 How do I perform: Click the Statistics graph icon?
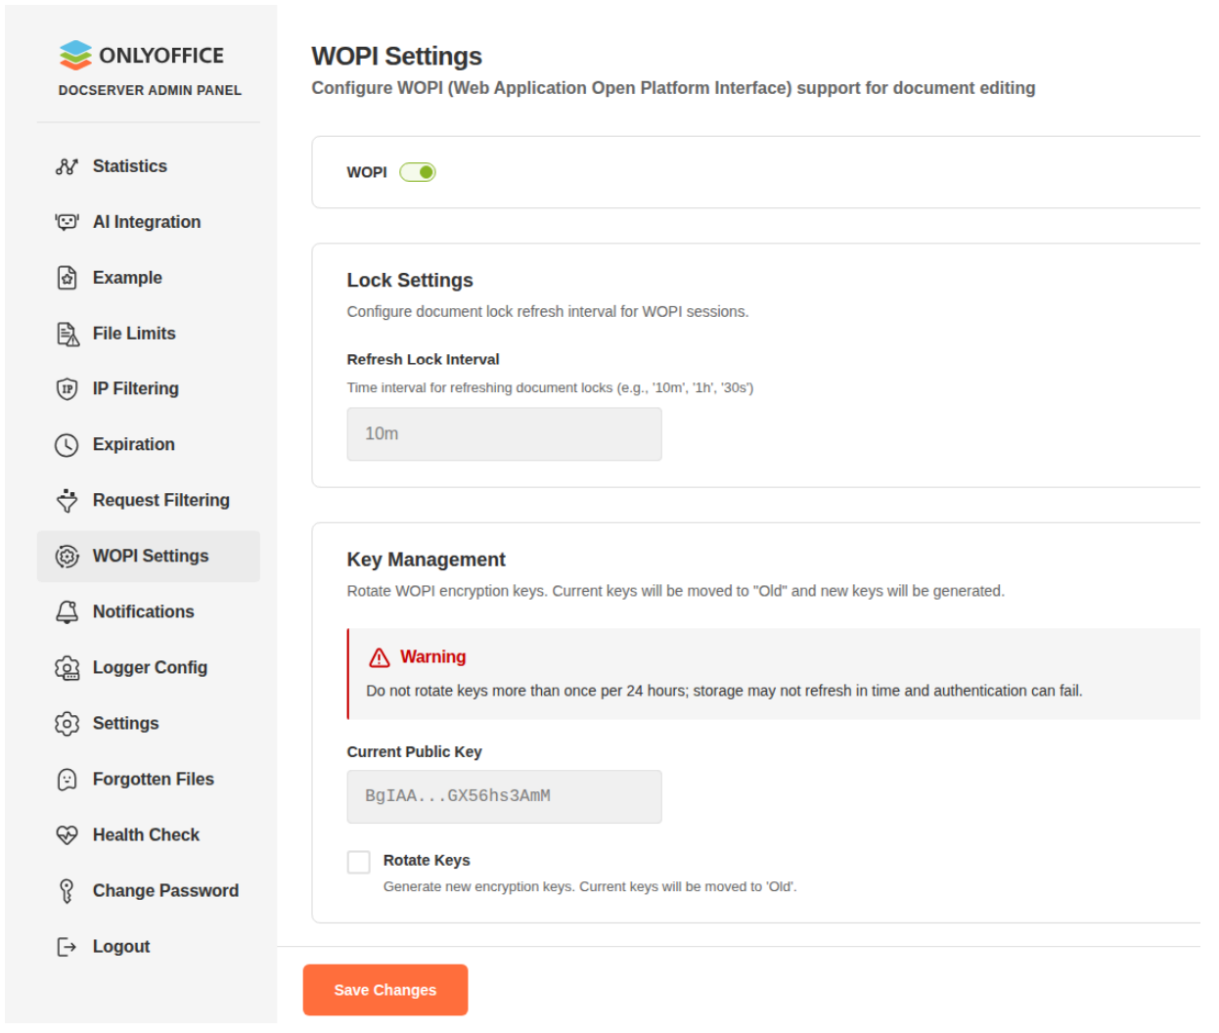(x=67, y=166)
